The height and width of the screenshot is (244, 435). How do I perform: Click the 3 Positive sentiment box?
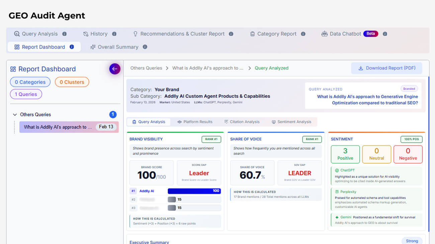click(x=345, y=154)
